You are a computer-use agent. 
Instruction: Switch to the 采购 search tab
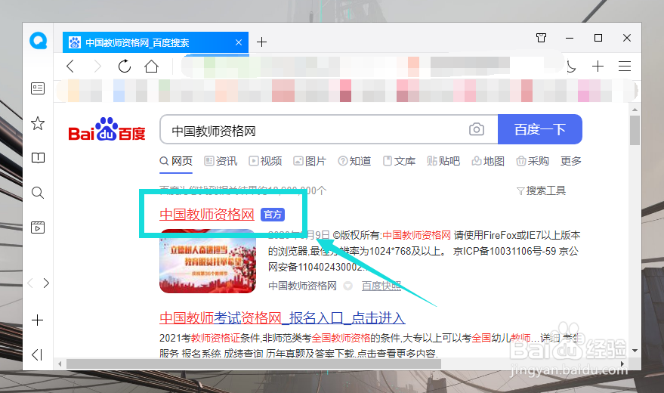tap(533, 161)
